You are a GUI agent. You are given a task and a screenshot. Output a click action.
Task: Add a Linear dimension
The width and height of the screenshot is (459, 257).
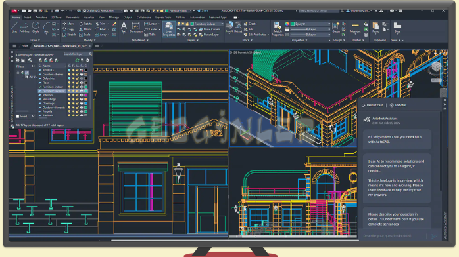coord(151,24)
